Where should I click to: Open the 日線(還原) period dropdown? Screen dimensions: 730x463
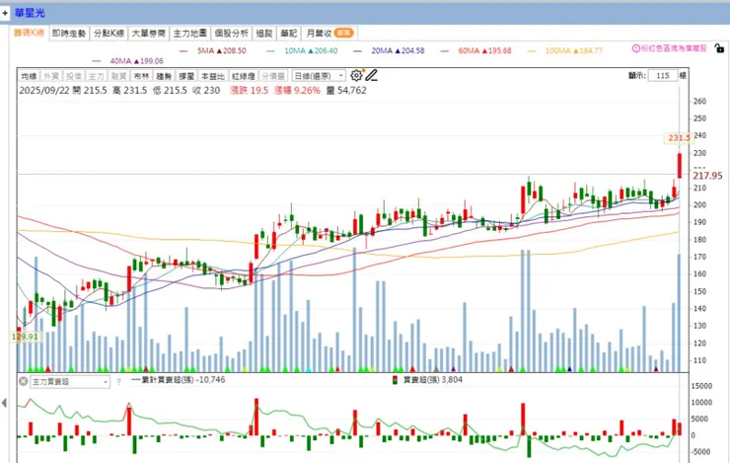point(319,75)
